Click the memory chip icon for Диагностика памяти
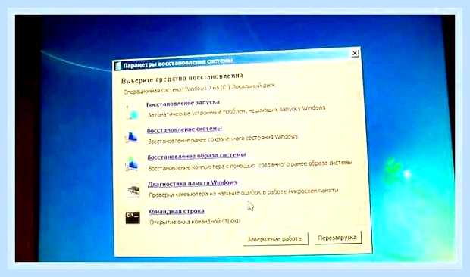The width and height of the screenshot is (470, 277). [x=133, y=191]
